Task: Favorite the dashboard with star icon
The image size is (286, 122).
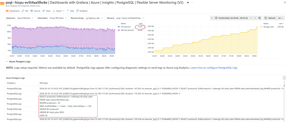Action: point(188,3)
